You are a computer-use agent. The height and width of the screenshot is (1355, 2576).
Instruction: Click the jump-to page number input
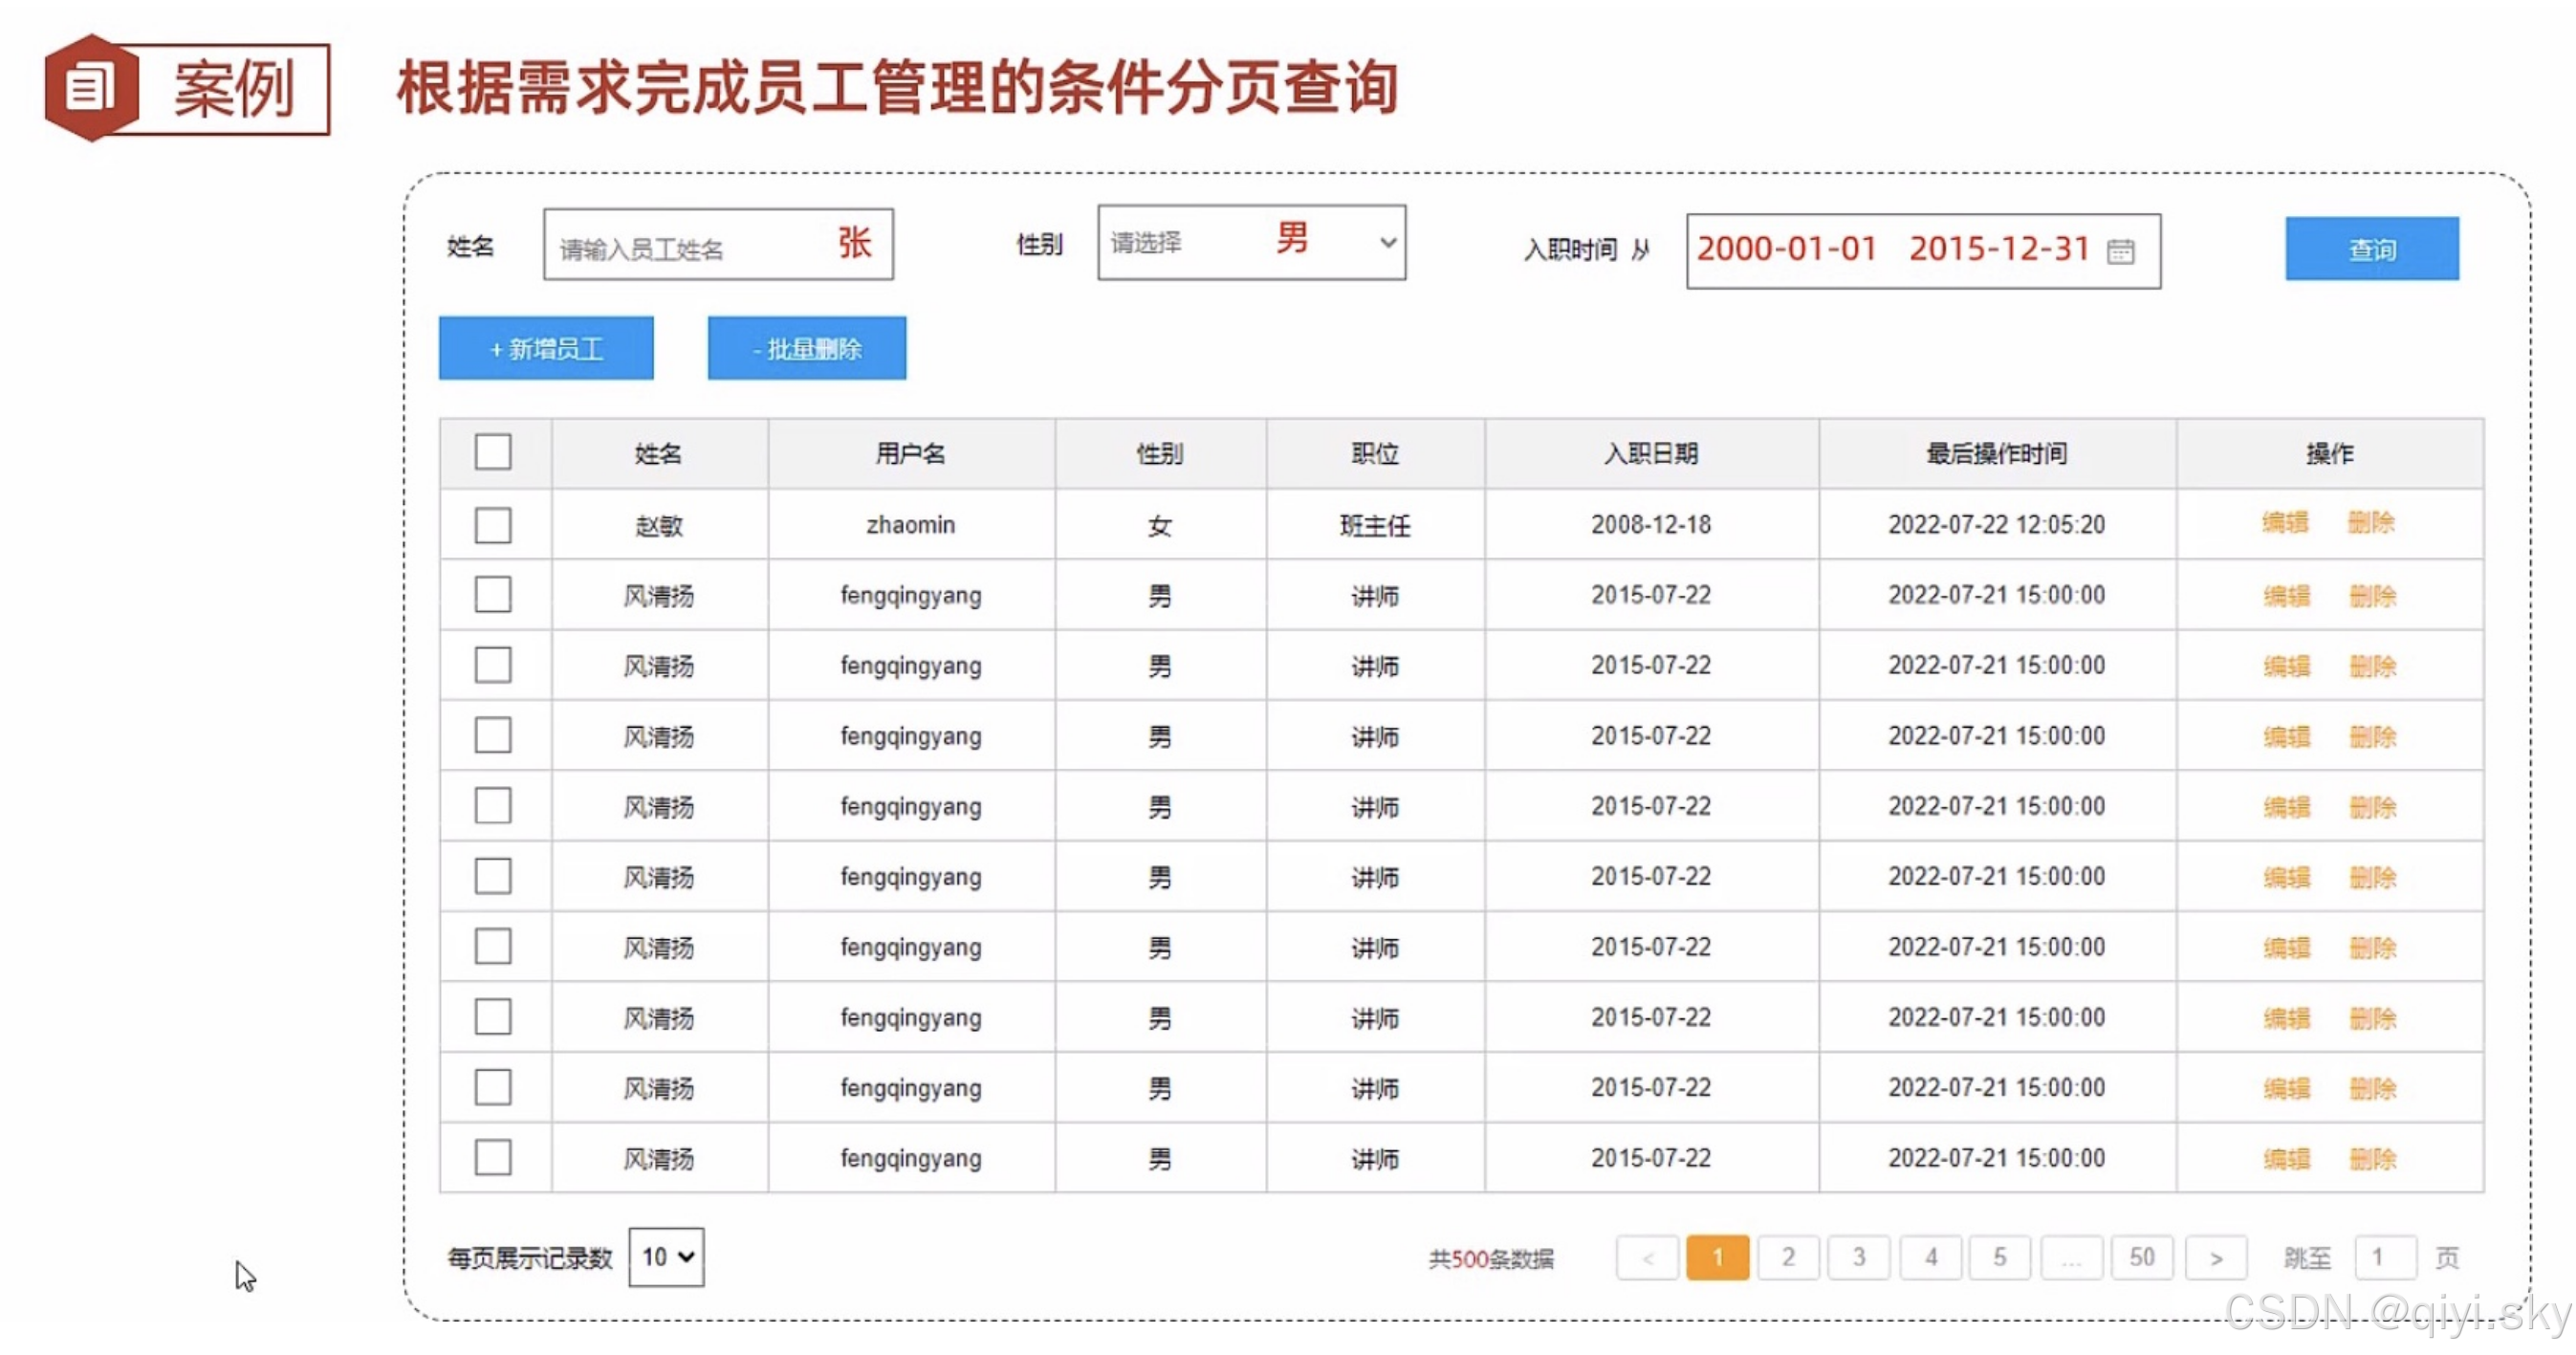coord(2385,1258)
